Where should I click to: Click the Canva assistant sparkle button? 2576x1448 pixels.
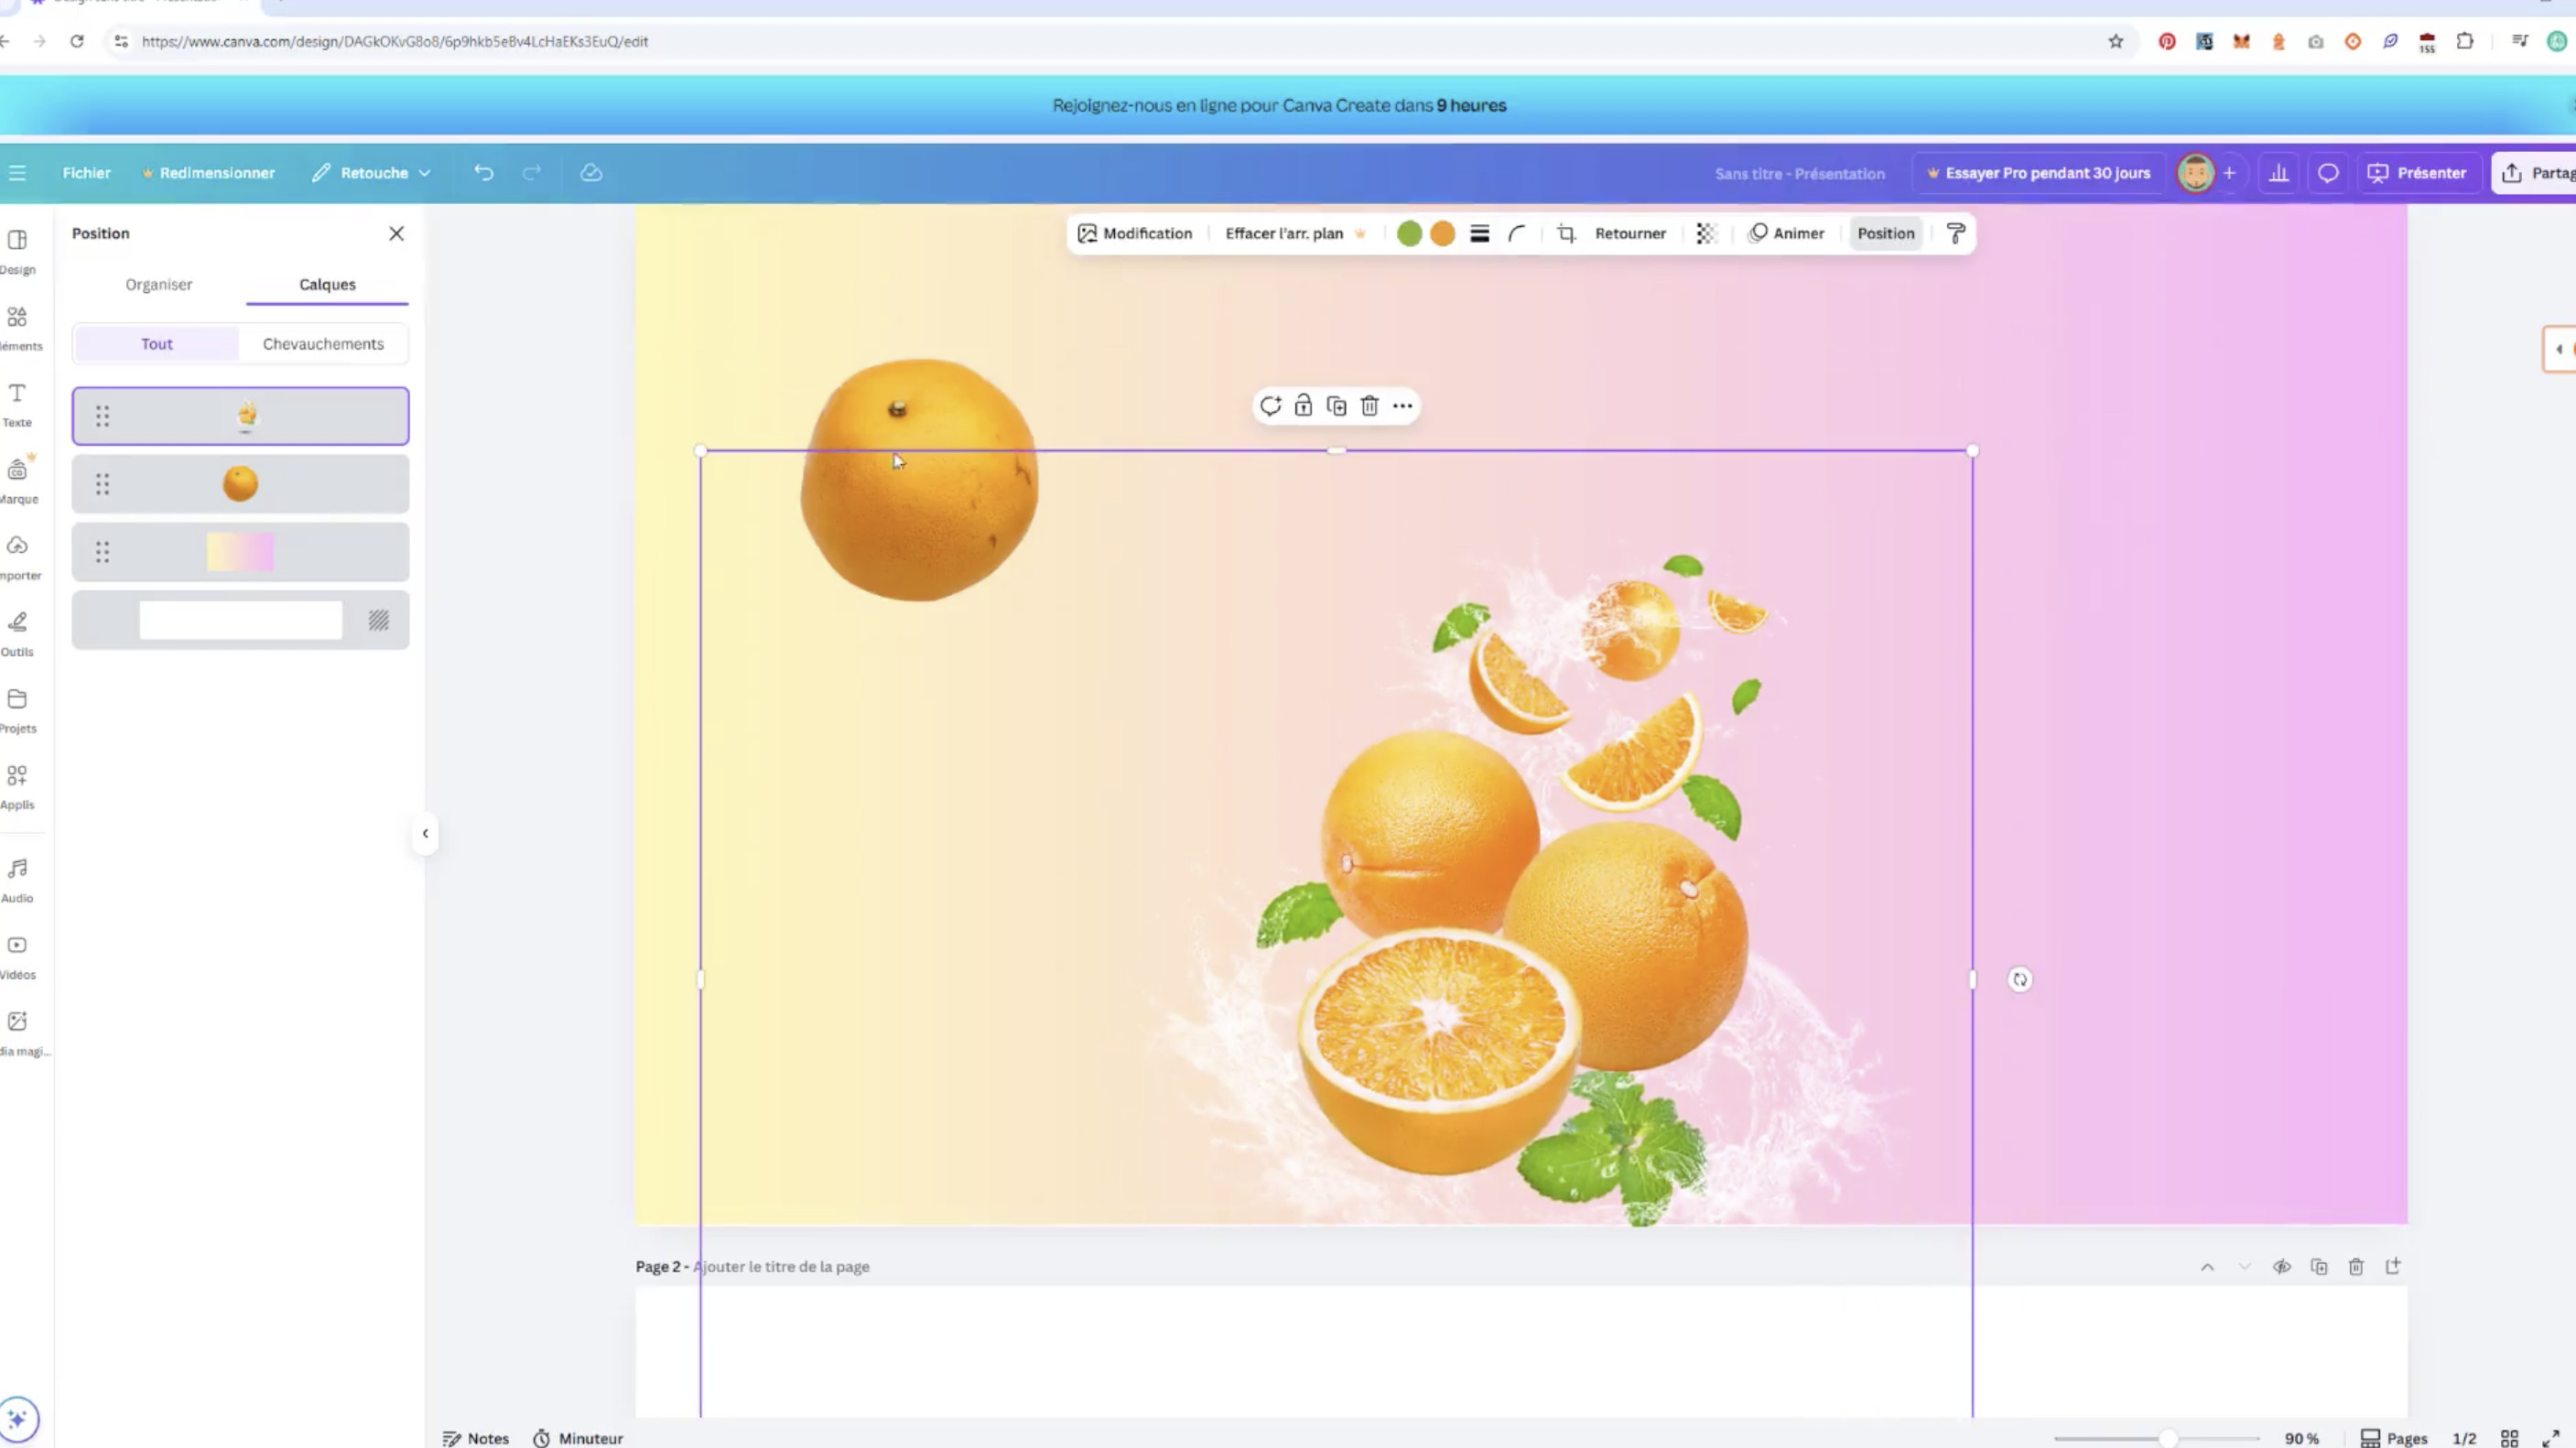[17, 1419]
